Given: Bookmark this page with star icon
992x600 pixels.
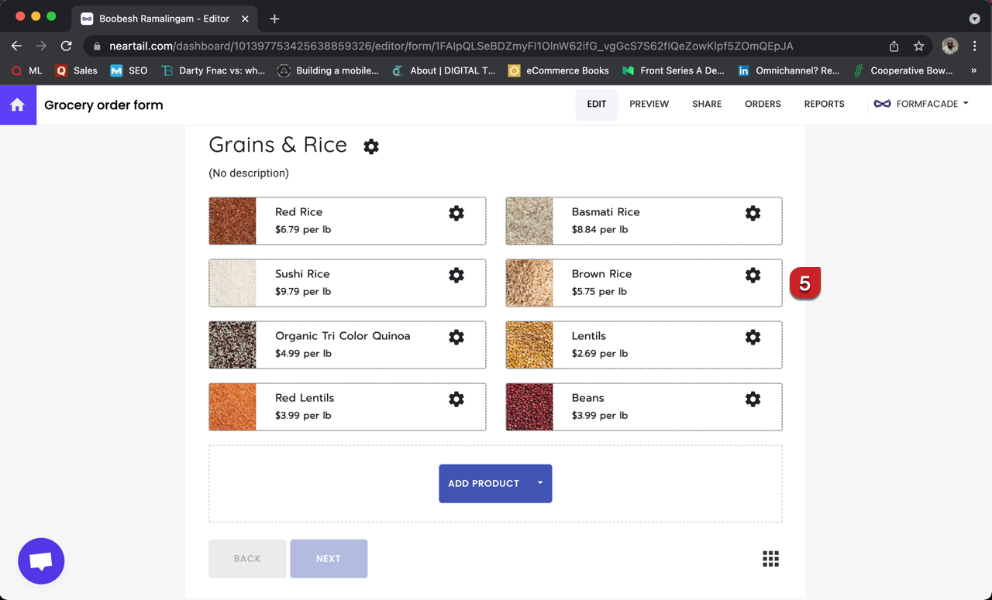Looking at the screenshot, I should [918, 46].
